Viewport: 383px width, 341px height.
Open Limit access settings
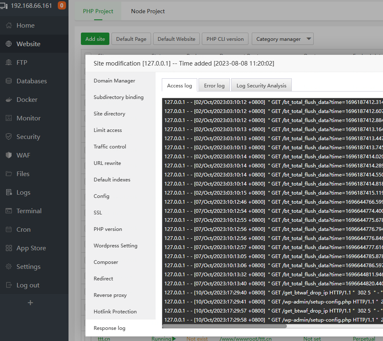tap(108, 130)
